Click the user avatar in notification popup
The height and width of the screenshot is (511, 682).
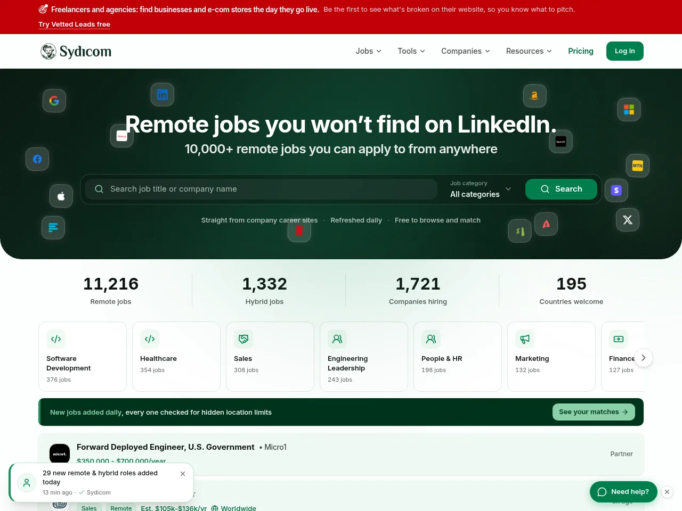click(27, 483)
